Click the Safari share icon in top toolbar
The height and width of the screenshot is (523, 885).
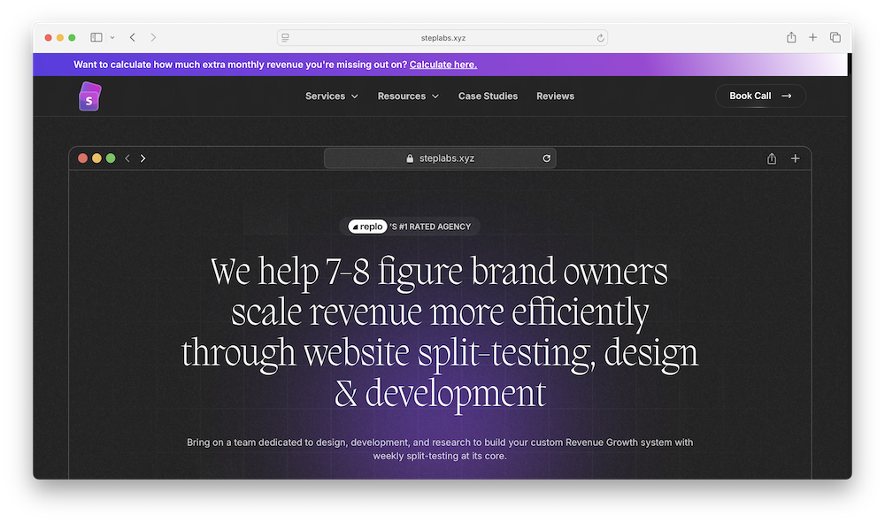(791, 37)
